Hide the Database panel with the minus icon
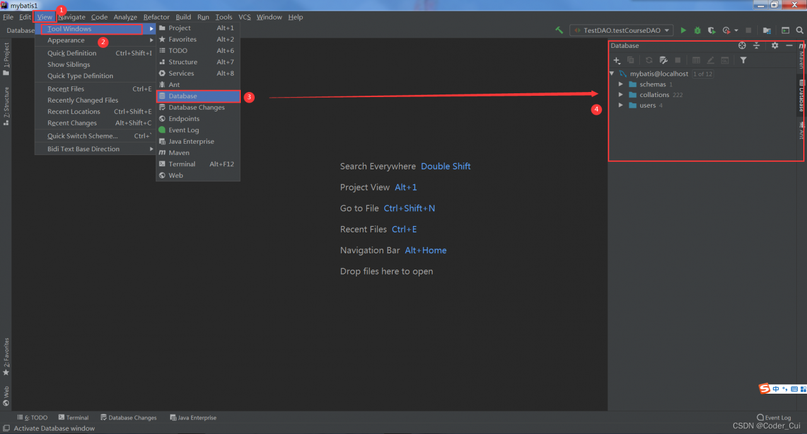This screenshot has width=807, height=434. [x=789, y=45]
